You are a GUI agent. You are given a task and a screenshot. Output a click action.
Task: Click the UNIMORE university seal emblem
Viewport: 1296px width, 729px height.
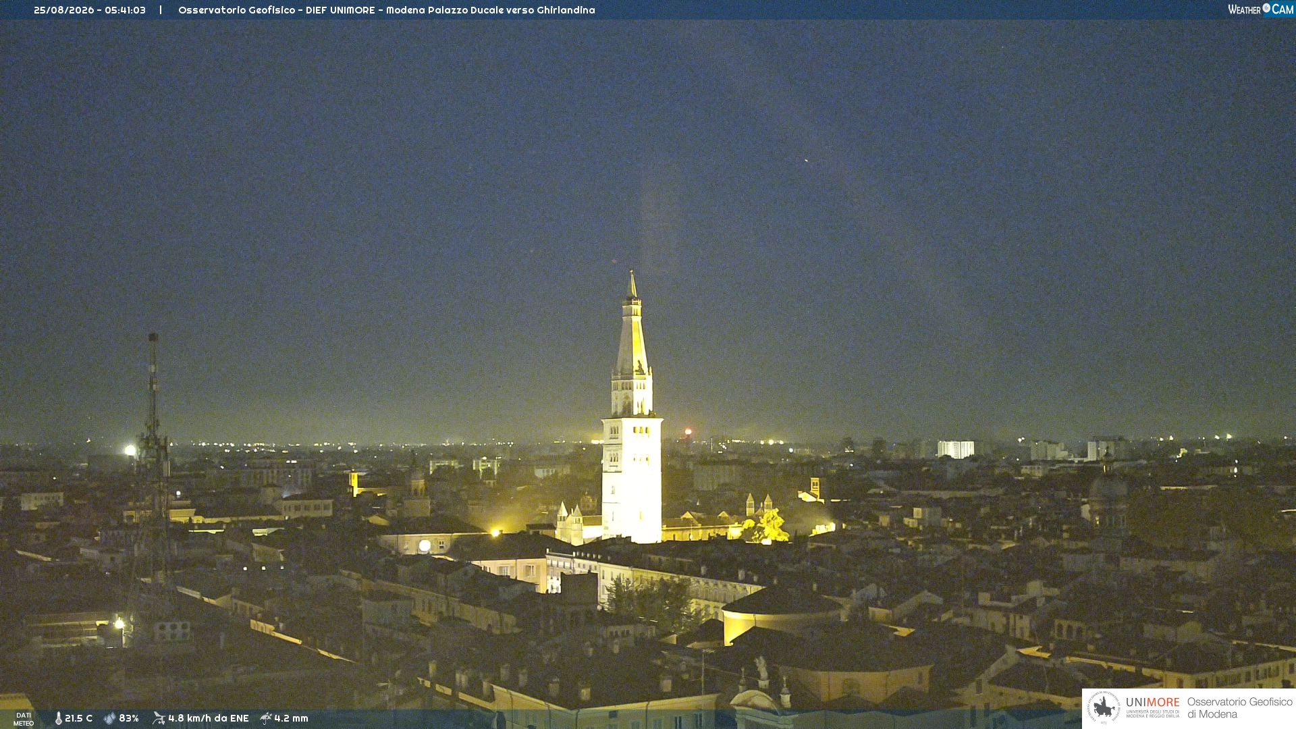tap(1104, 707)
